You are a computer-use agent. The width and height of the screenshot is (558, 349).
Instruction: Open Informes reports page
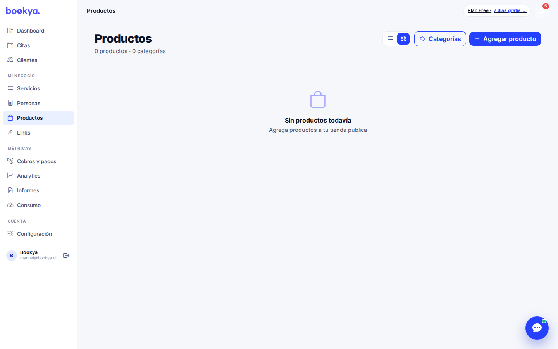pyautogui.click(x=38, y=190)
